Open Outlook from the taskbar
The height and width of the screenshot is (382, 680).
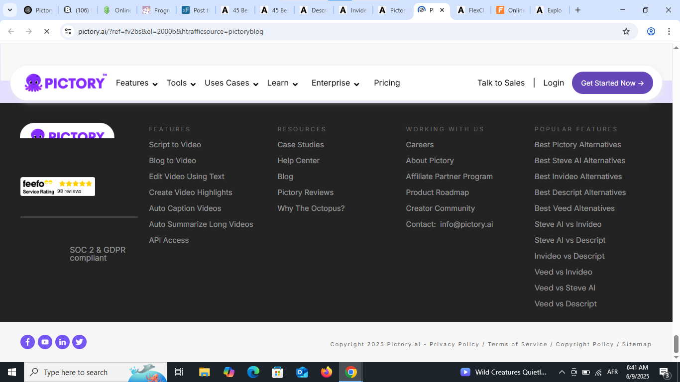302,372
